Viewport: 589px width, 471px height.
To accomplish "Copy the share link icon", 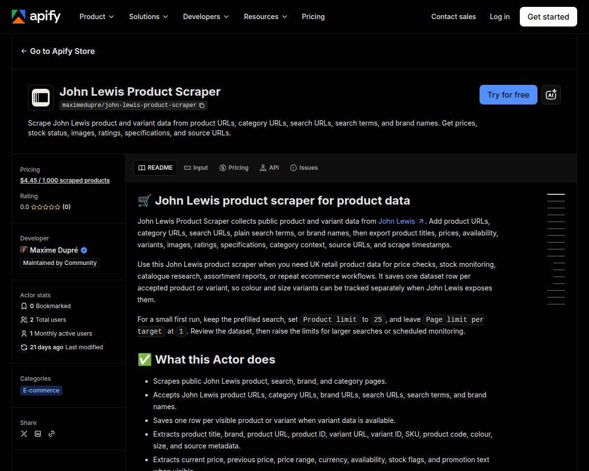I will 52,434.
